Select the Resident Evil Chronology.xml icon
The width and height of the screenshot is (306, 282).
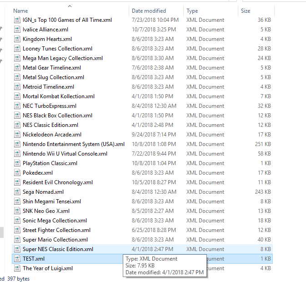pos(17,182)
